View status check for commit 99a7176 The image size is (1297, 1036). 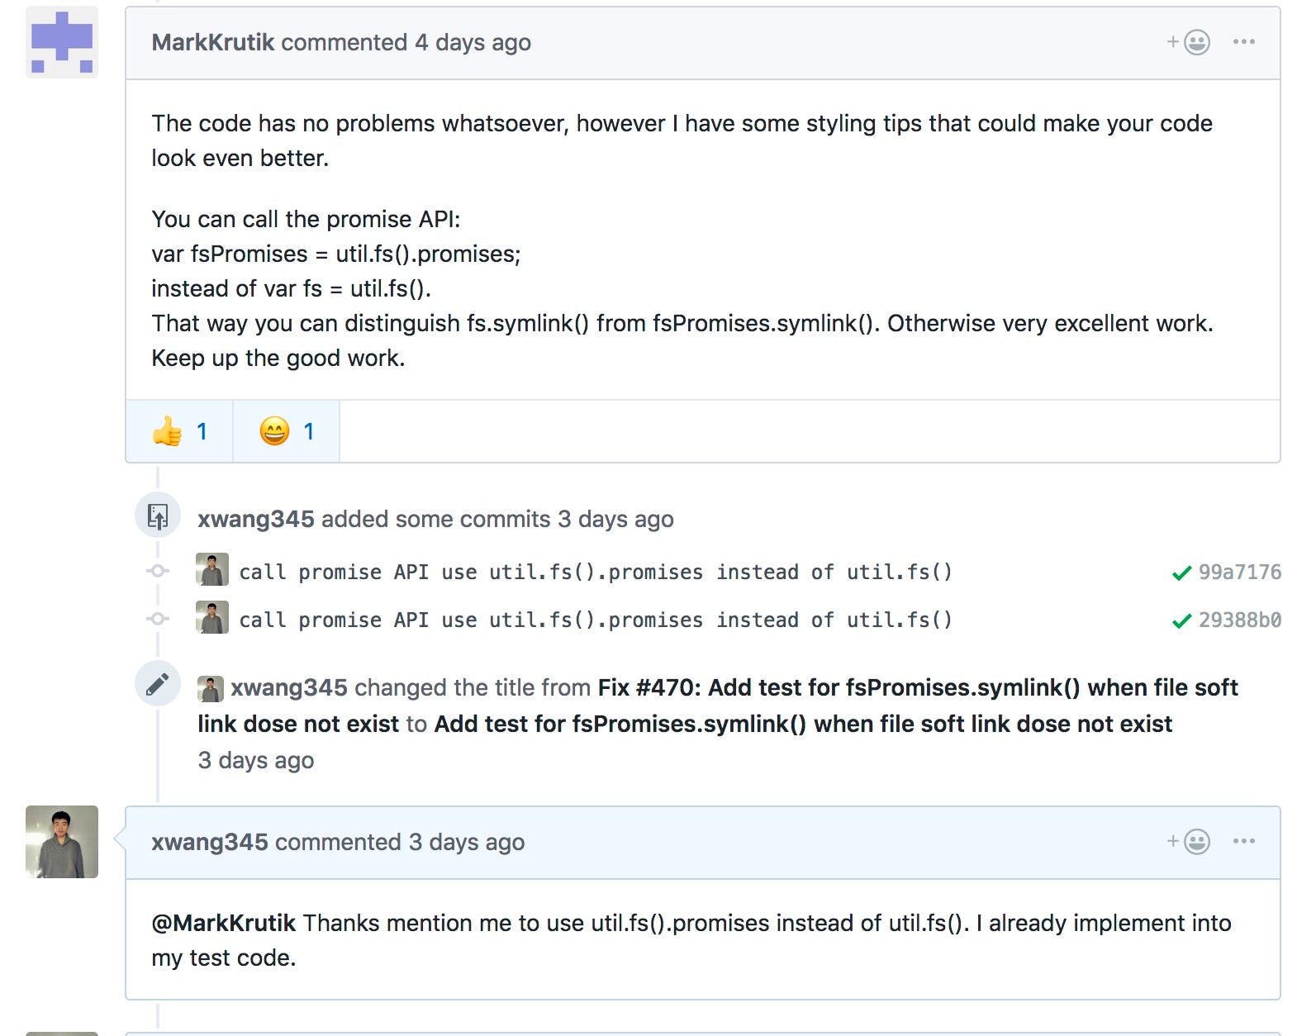pos(1181,573)
